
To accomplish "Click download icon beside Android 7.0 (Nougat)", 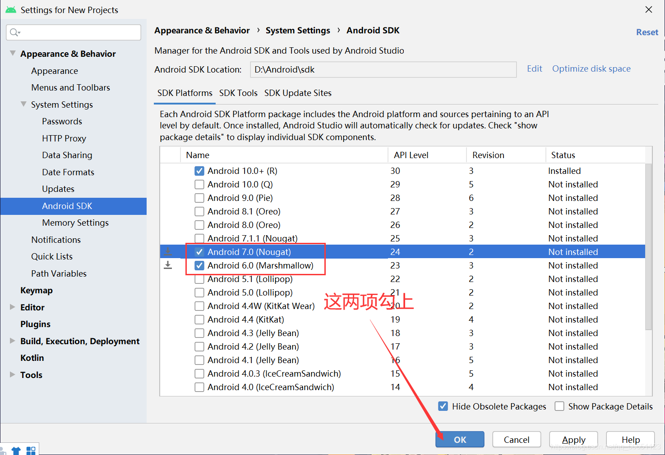I will pos(168,252).
